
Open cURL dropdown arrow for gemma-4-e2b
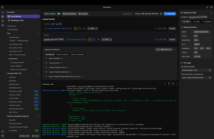pos(111,40)
